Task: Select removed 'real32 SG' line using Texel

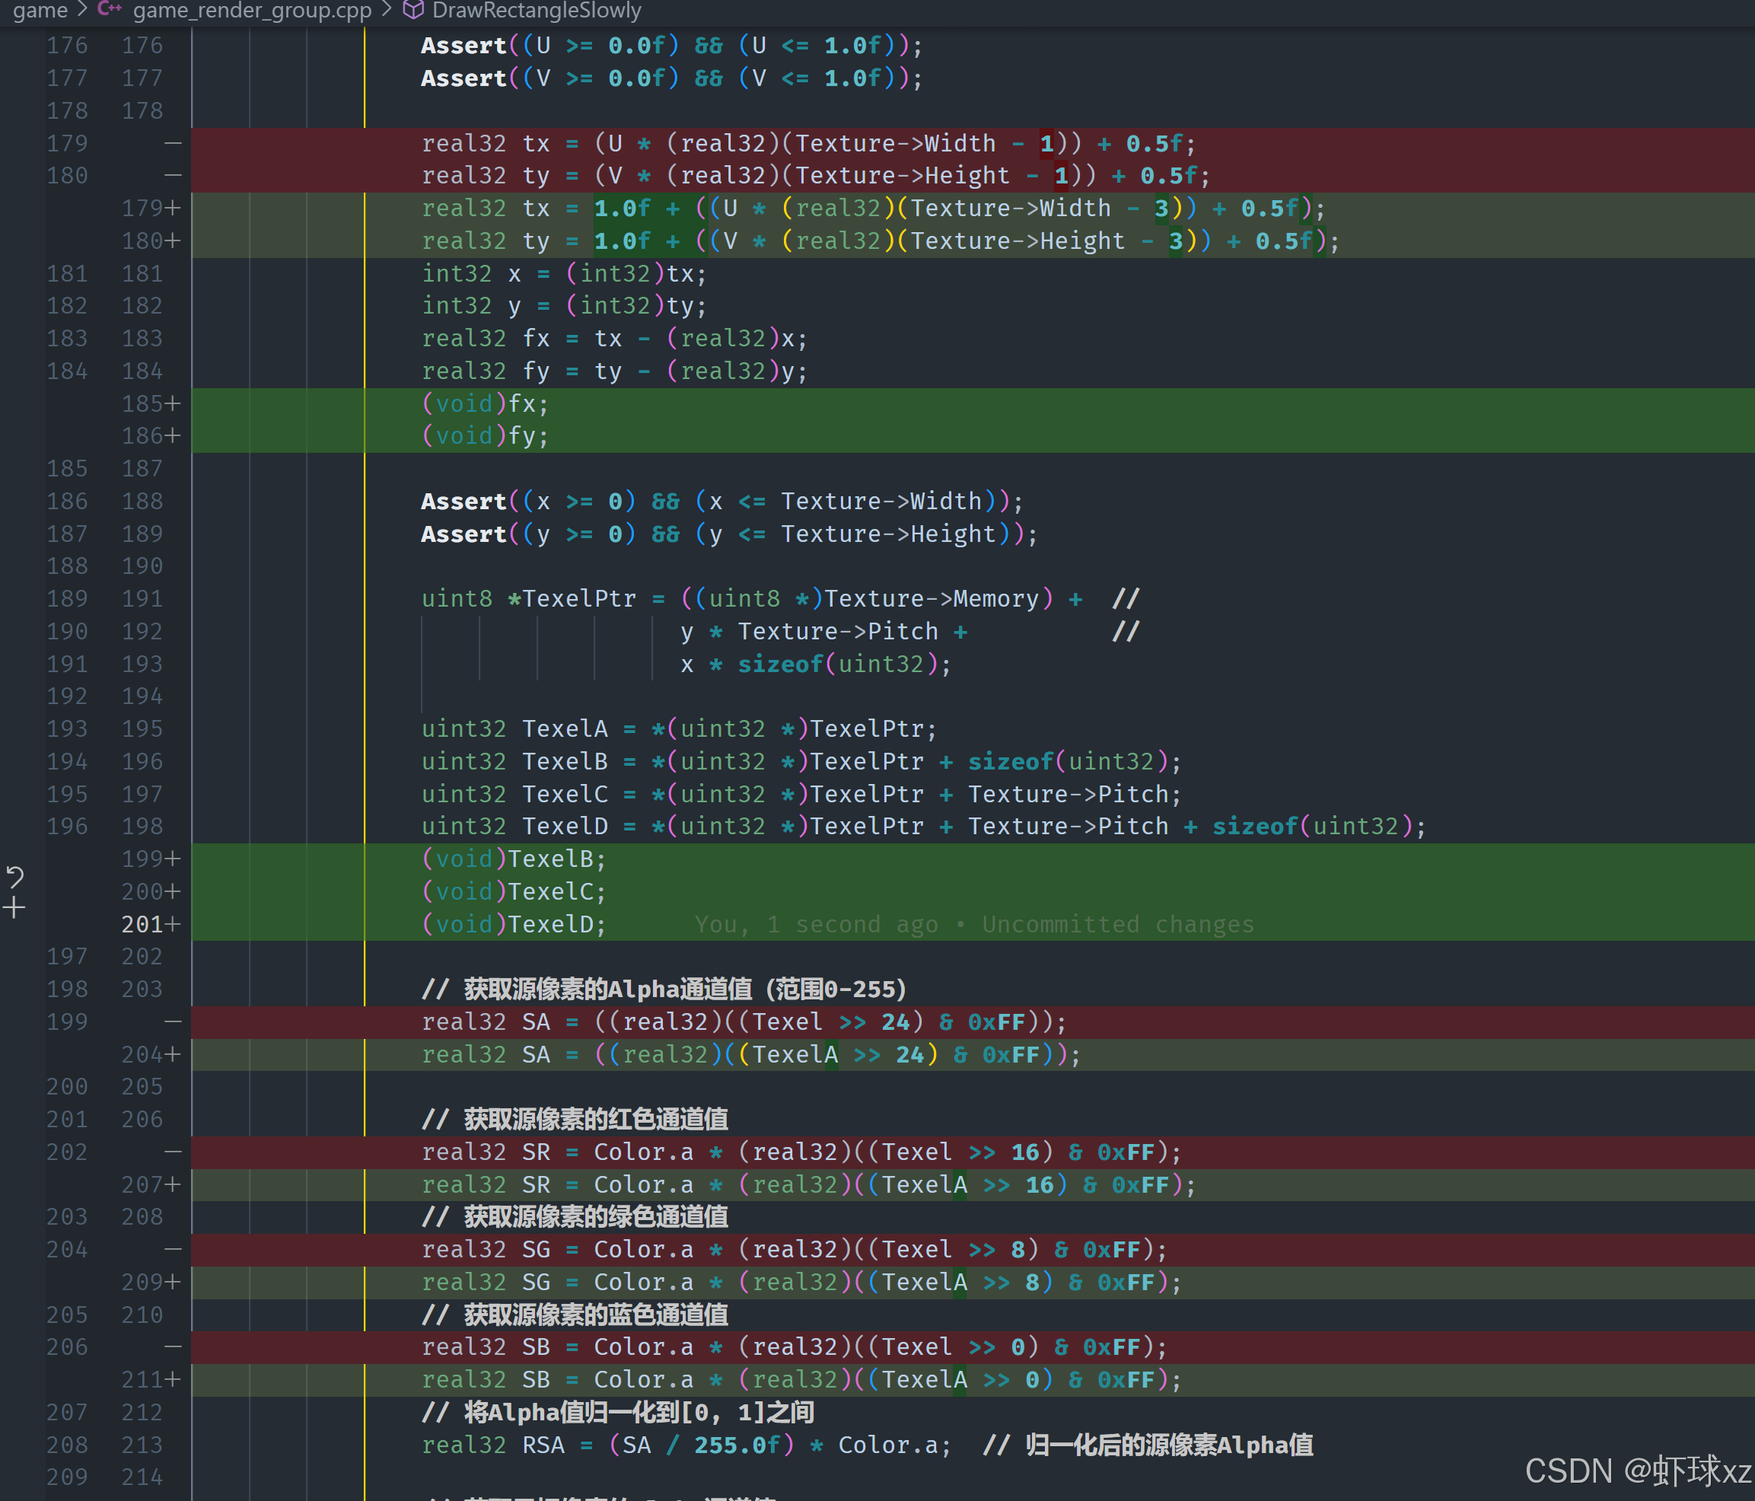Action: [795, 1249]
